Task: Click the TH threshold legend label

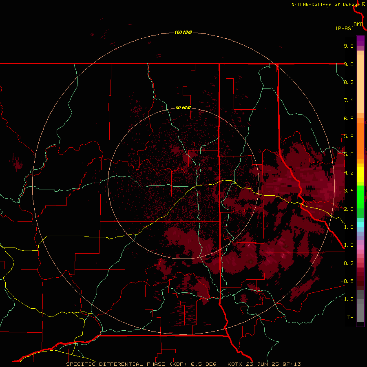Action: (x=350, y=318)
